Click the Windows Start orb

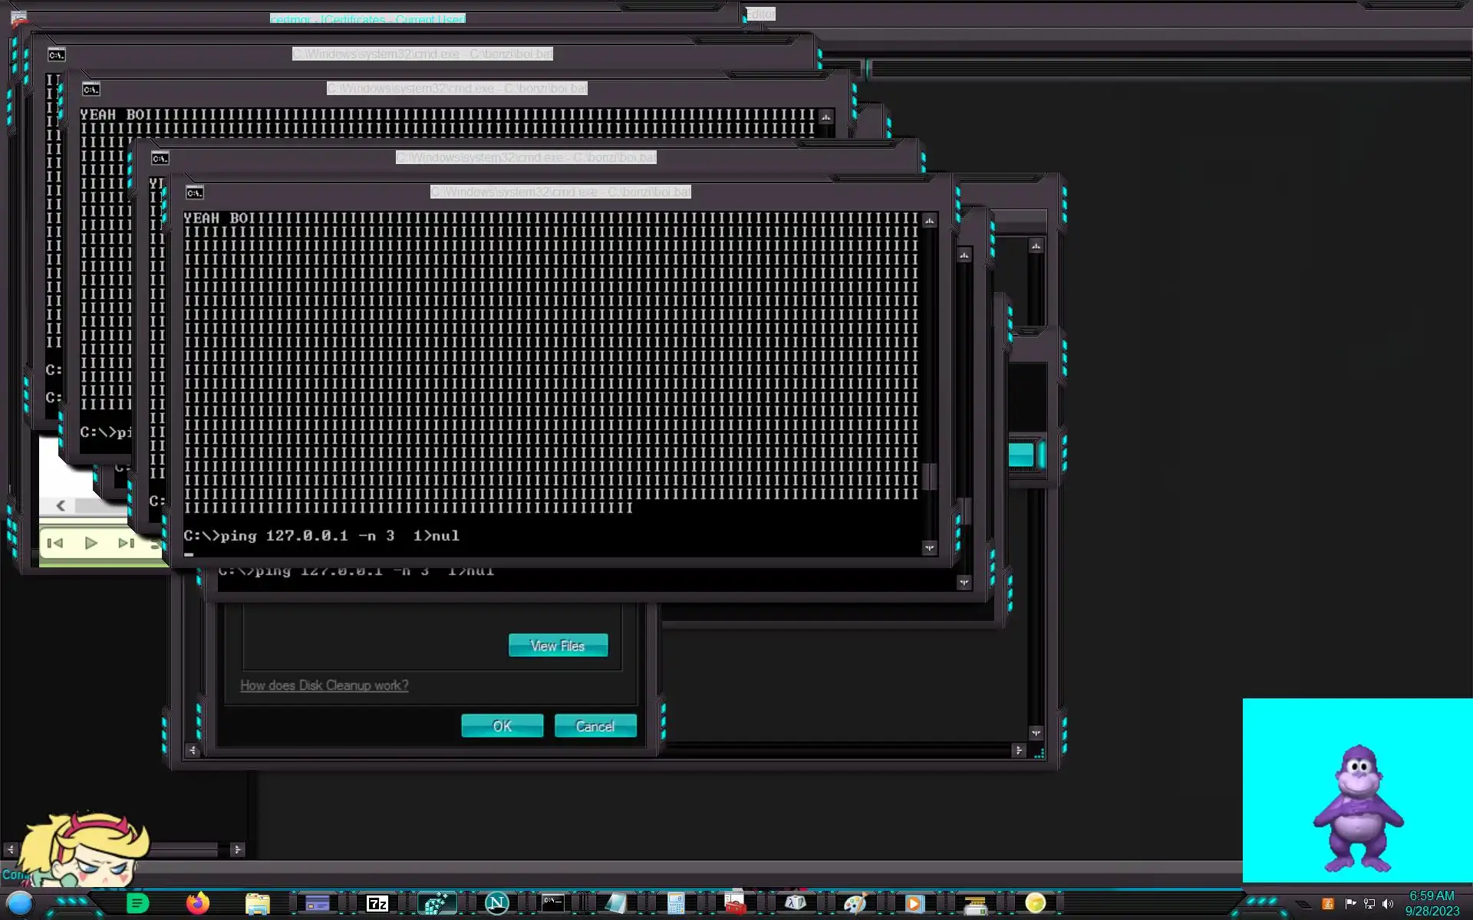[20, 904]
